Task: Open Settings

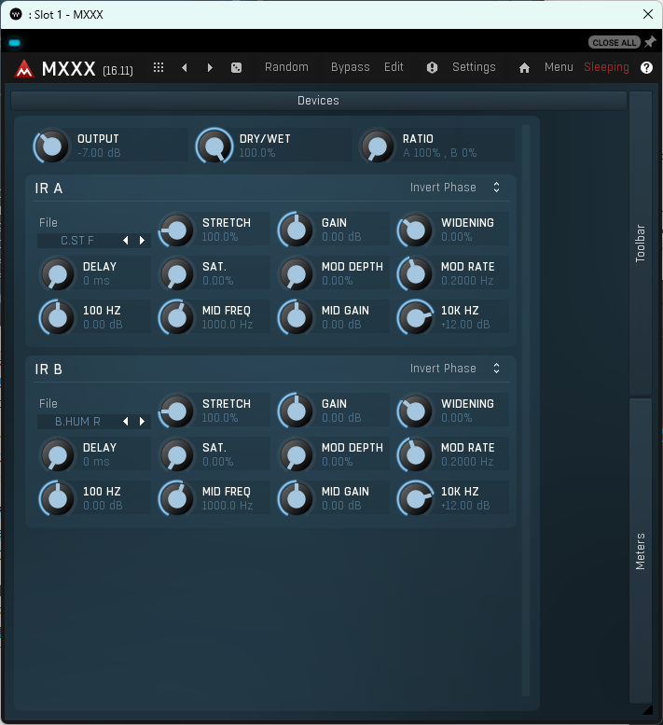Action: (474, 67)
